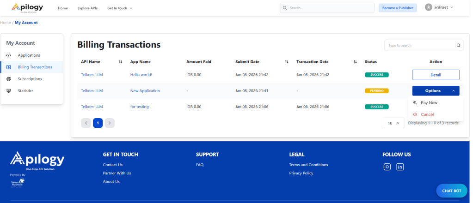Screen dimensions: 473x203
Task: Select Pay Now from Options menu
Action: 429,103
